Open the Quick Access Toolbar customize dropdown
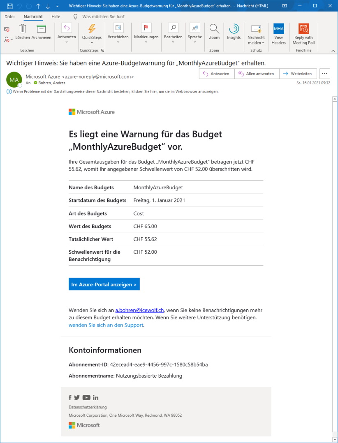This screenshot has height=443, width=338. click(x=58, y=6)
